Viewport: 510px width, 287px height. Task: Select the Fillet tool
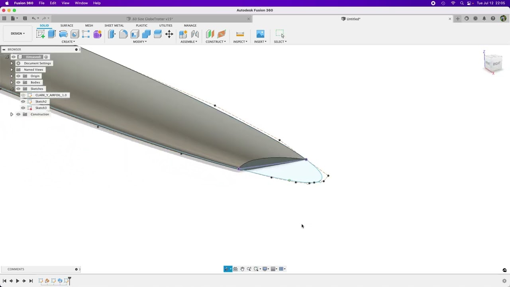124,34
